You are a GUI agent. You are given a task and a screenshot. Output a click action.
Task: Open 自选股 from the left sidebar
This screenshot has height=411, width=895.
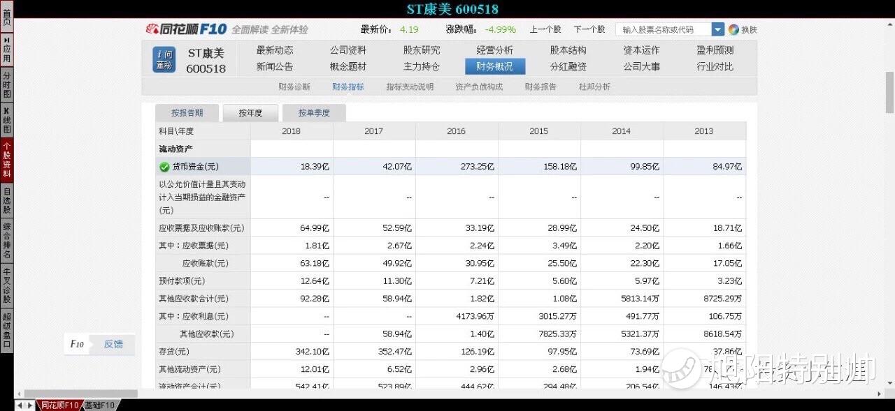tap(6, 200)
